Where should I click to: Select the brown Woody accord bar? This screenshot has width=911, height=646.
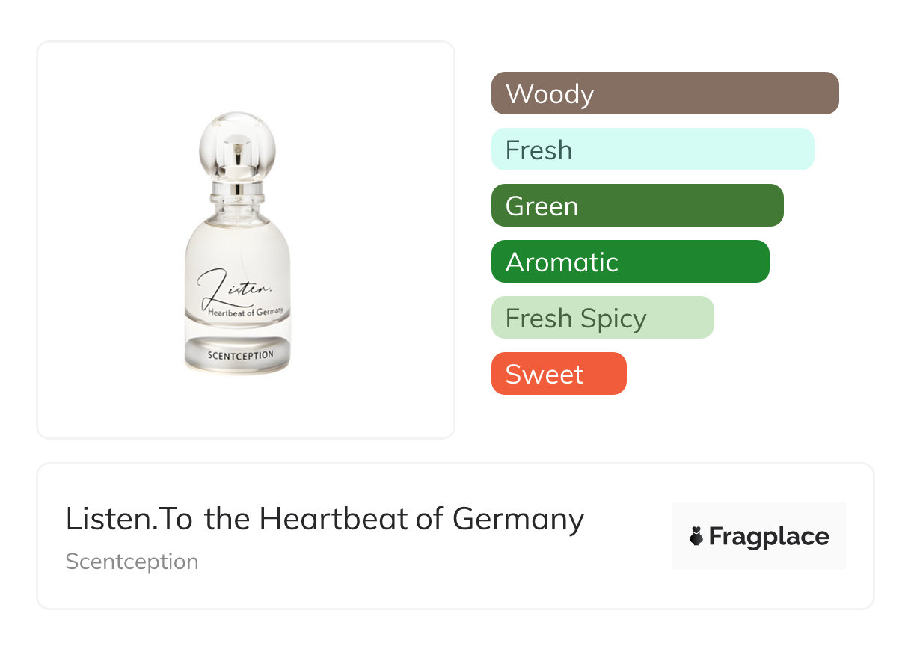coord(665,93)
